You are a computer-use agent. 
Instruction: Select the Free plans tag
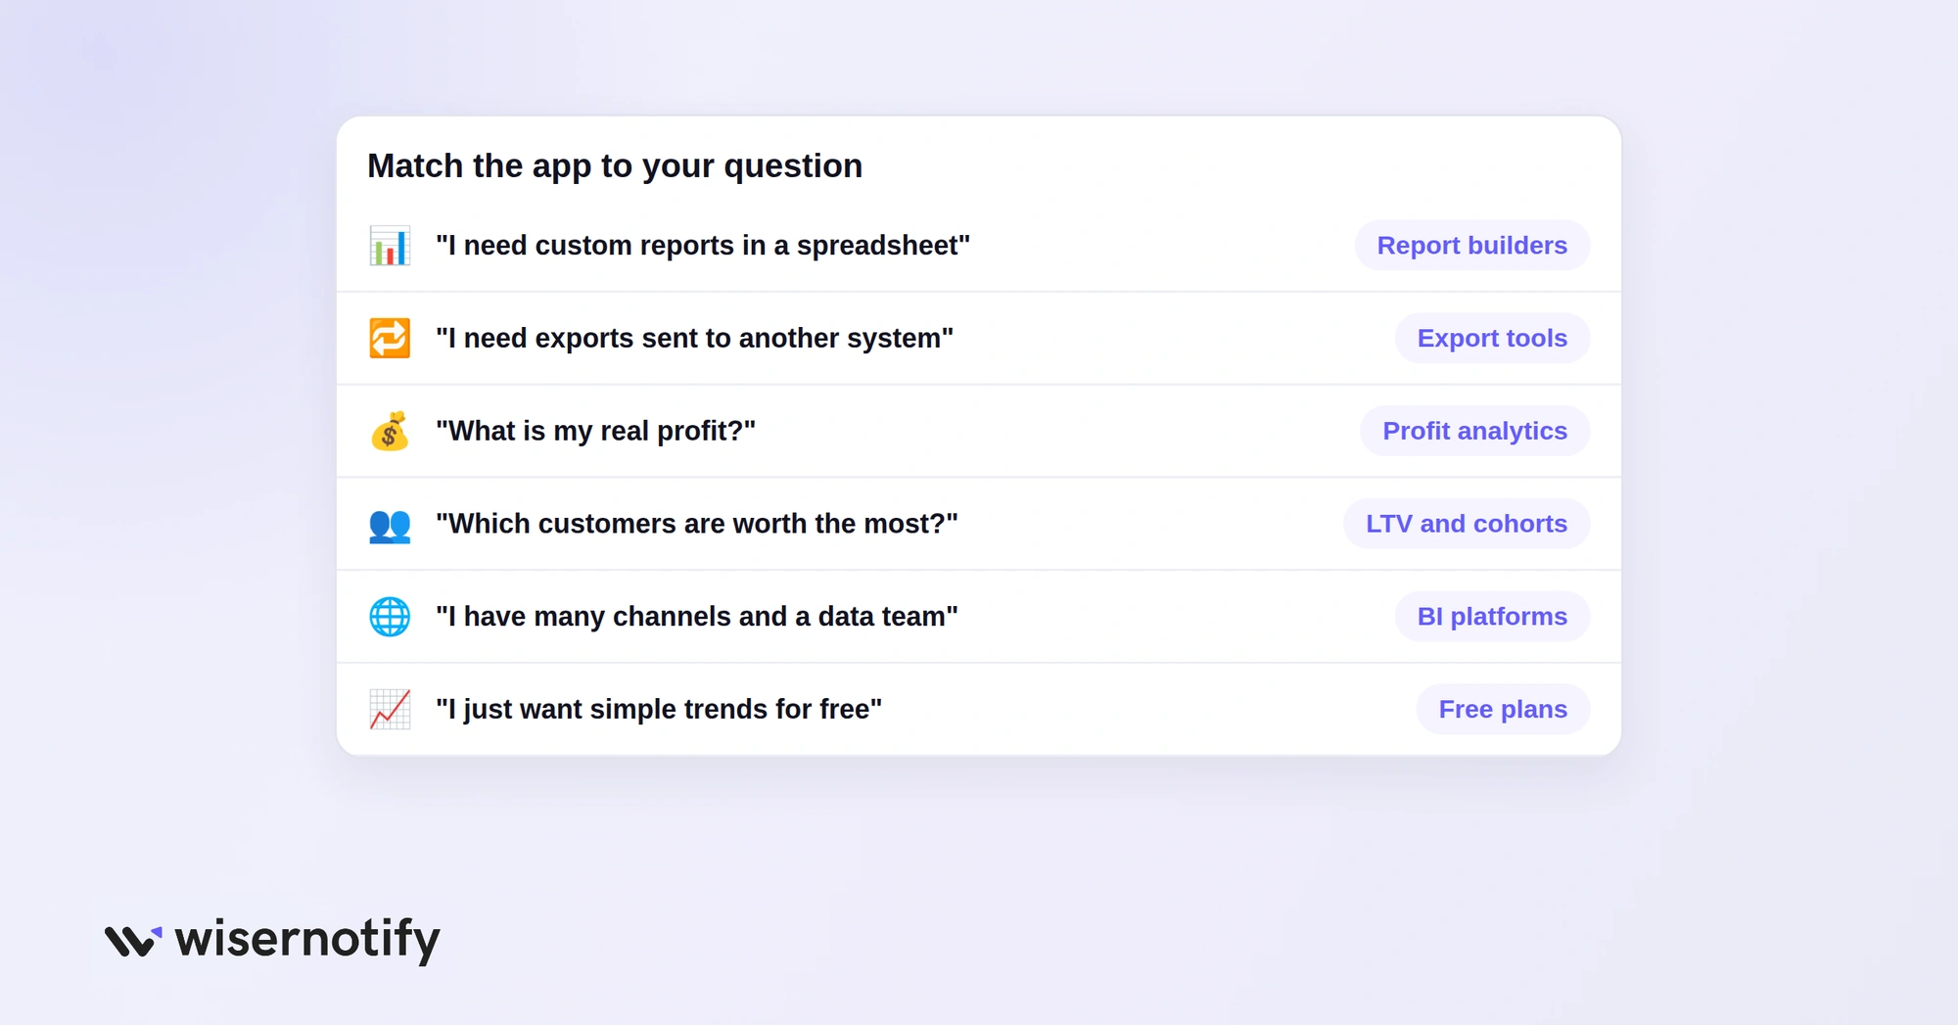(1503, 710)
